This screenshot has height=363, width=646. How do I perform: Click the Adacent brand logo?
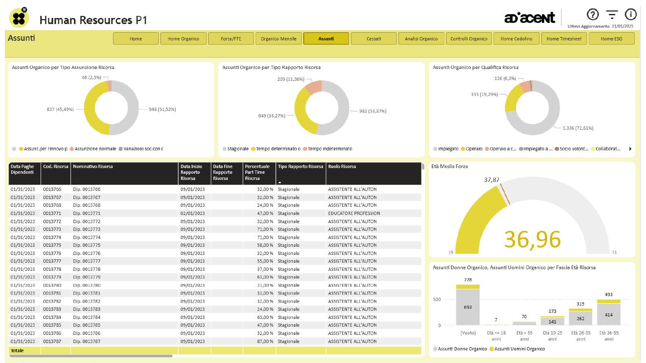530,18
